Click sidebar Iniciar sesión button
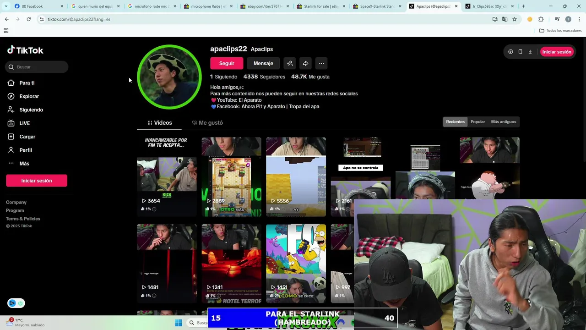Image resolution: width=586 pixels, height=330 pixels. point(37,181)
